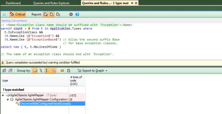The image size is (222, 114).
Task: Switch to Queries and Rules Explorer tab
Action: 51,3
